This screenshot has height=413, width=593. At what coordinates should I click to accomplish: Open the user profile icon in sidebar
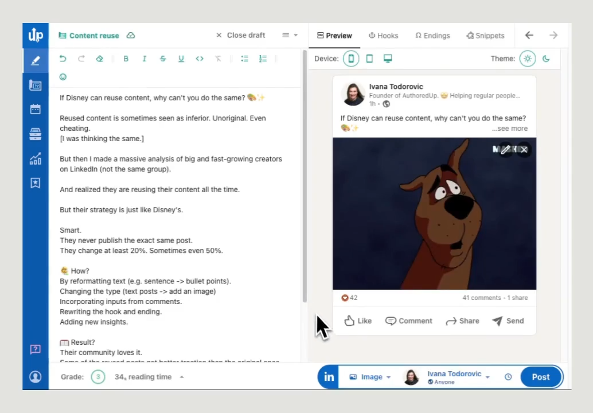(x=36, y=377)
